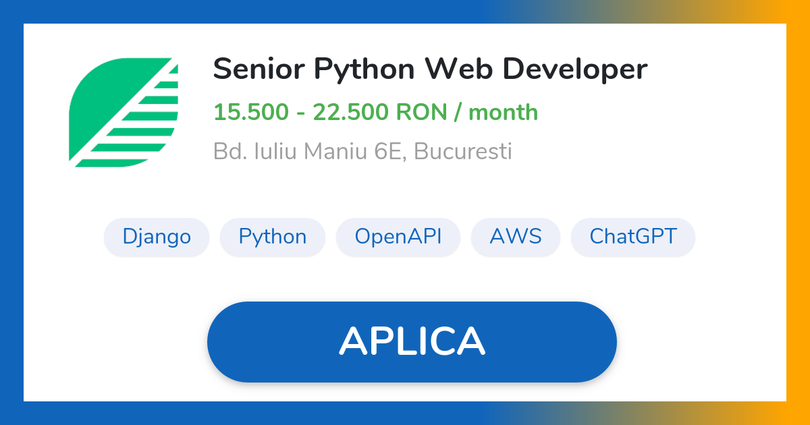Apply to the job using APLICA
Viewport: 810px width, 425px height.
tap(412, 341)
